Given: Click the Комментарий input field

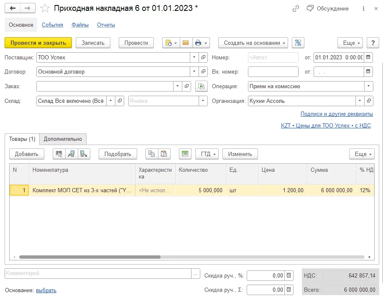Looking at the screenshot, I should pos(98,273).
